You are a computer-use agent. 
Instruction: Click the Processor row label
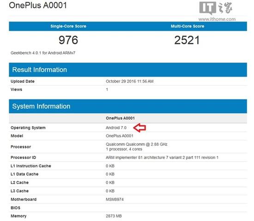pos(21,147)
